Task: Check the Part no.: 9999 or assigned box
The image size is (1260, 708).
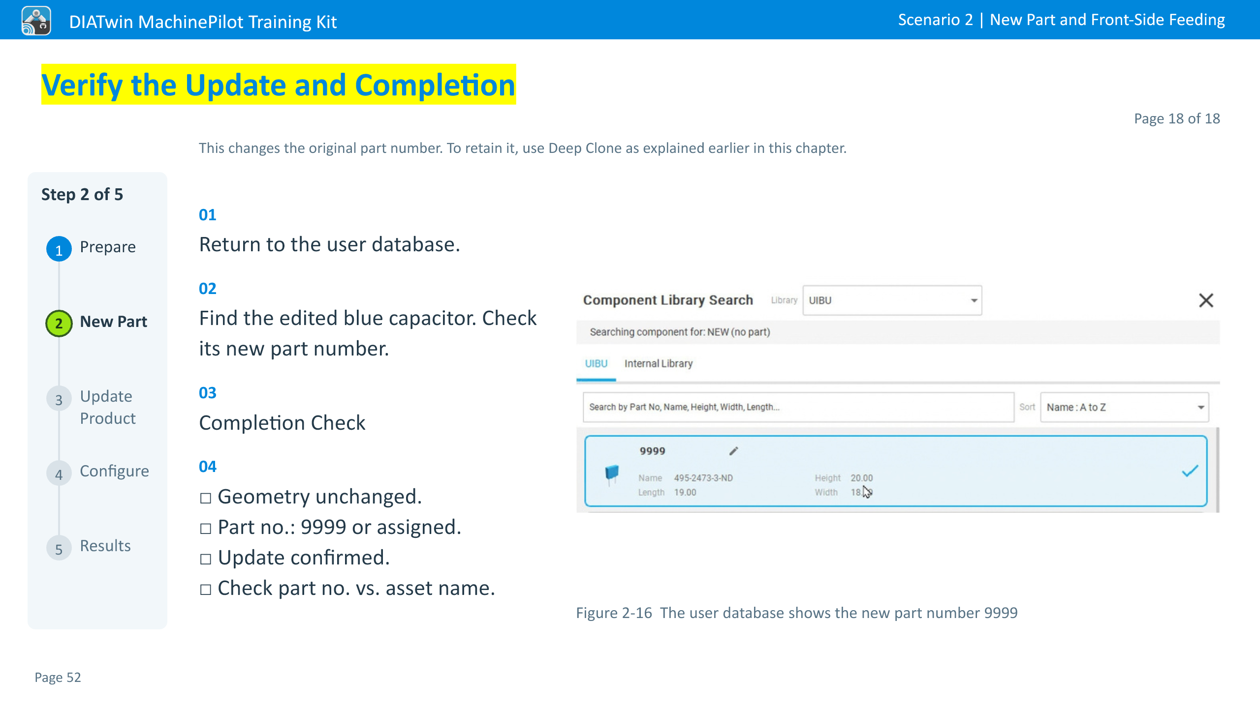Action: click(206, 529)
